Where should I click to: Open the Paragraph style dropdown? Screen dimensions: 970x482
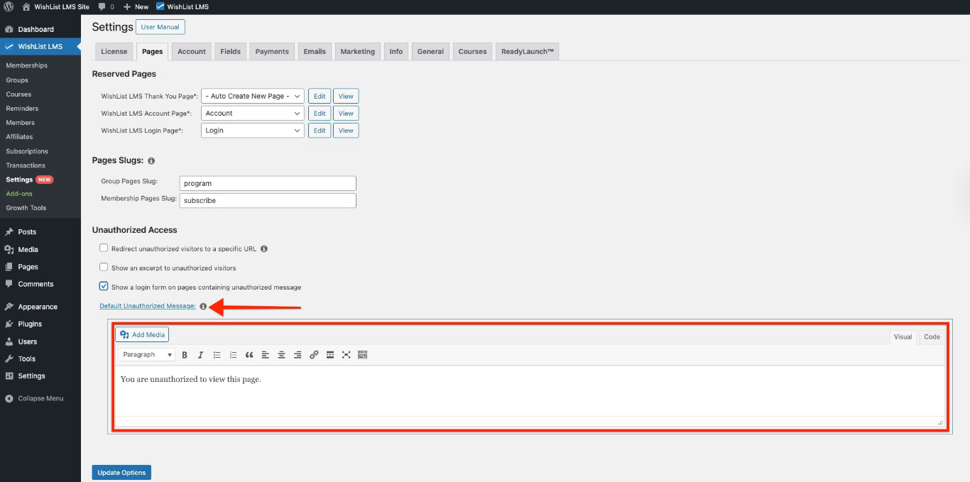pos(146,355)
